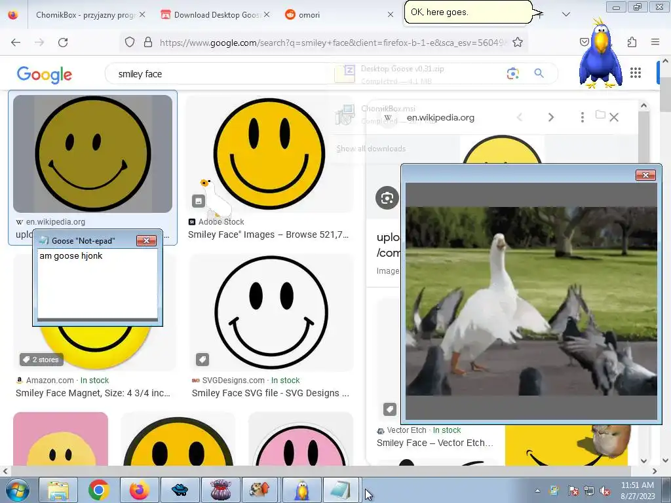This screenshot has height=503, width=671.
Task: Open the list all tabs dropdown chevron
Action: click(x=566, y=14)
